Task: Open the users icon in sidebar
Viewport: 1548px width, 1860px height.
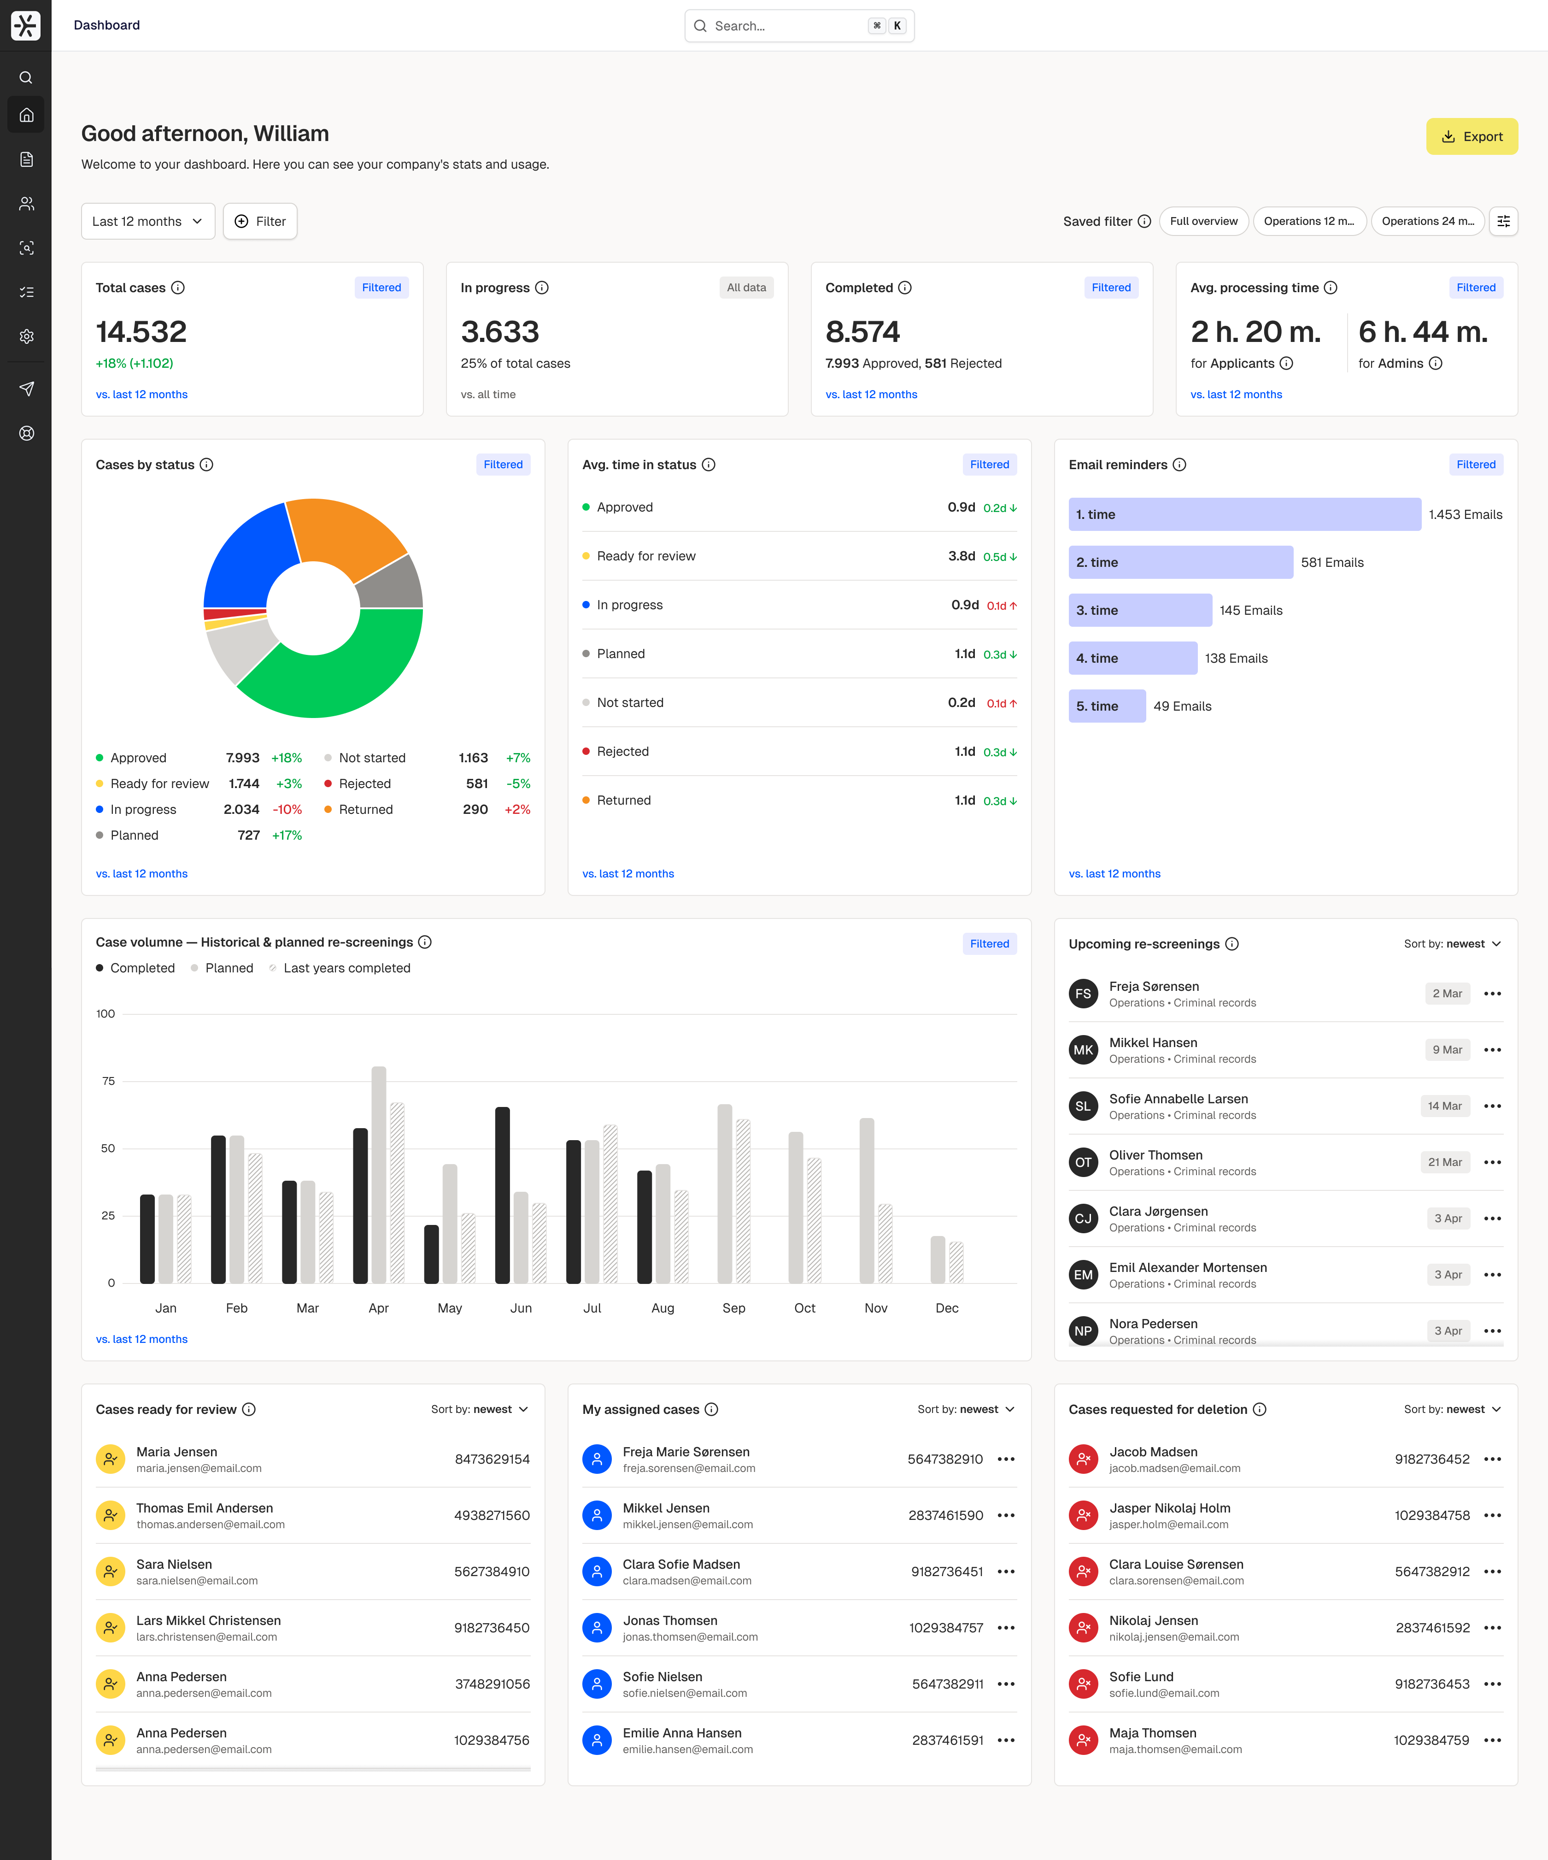Action: coord(27,204)
